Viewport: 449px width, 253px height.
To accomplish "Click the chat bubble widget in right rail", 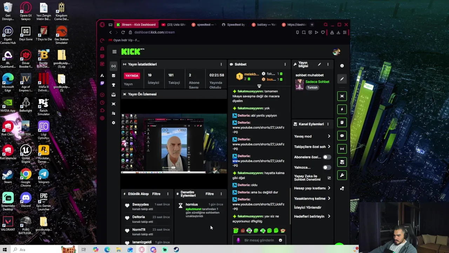I will tap(342, 136).
